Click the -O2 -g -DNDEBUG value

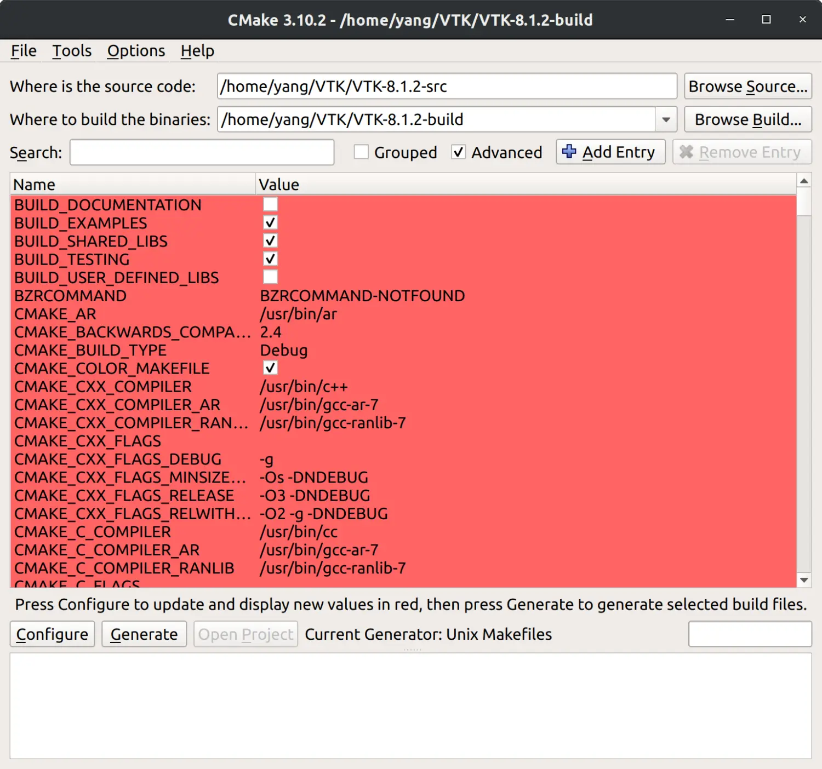[323, 513]
